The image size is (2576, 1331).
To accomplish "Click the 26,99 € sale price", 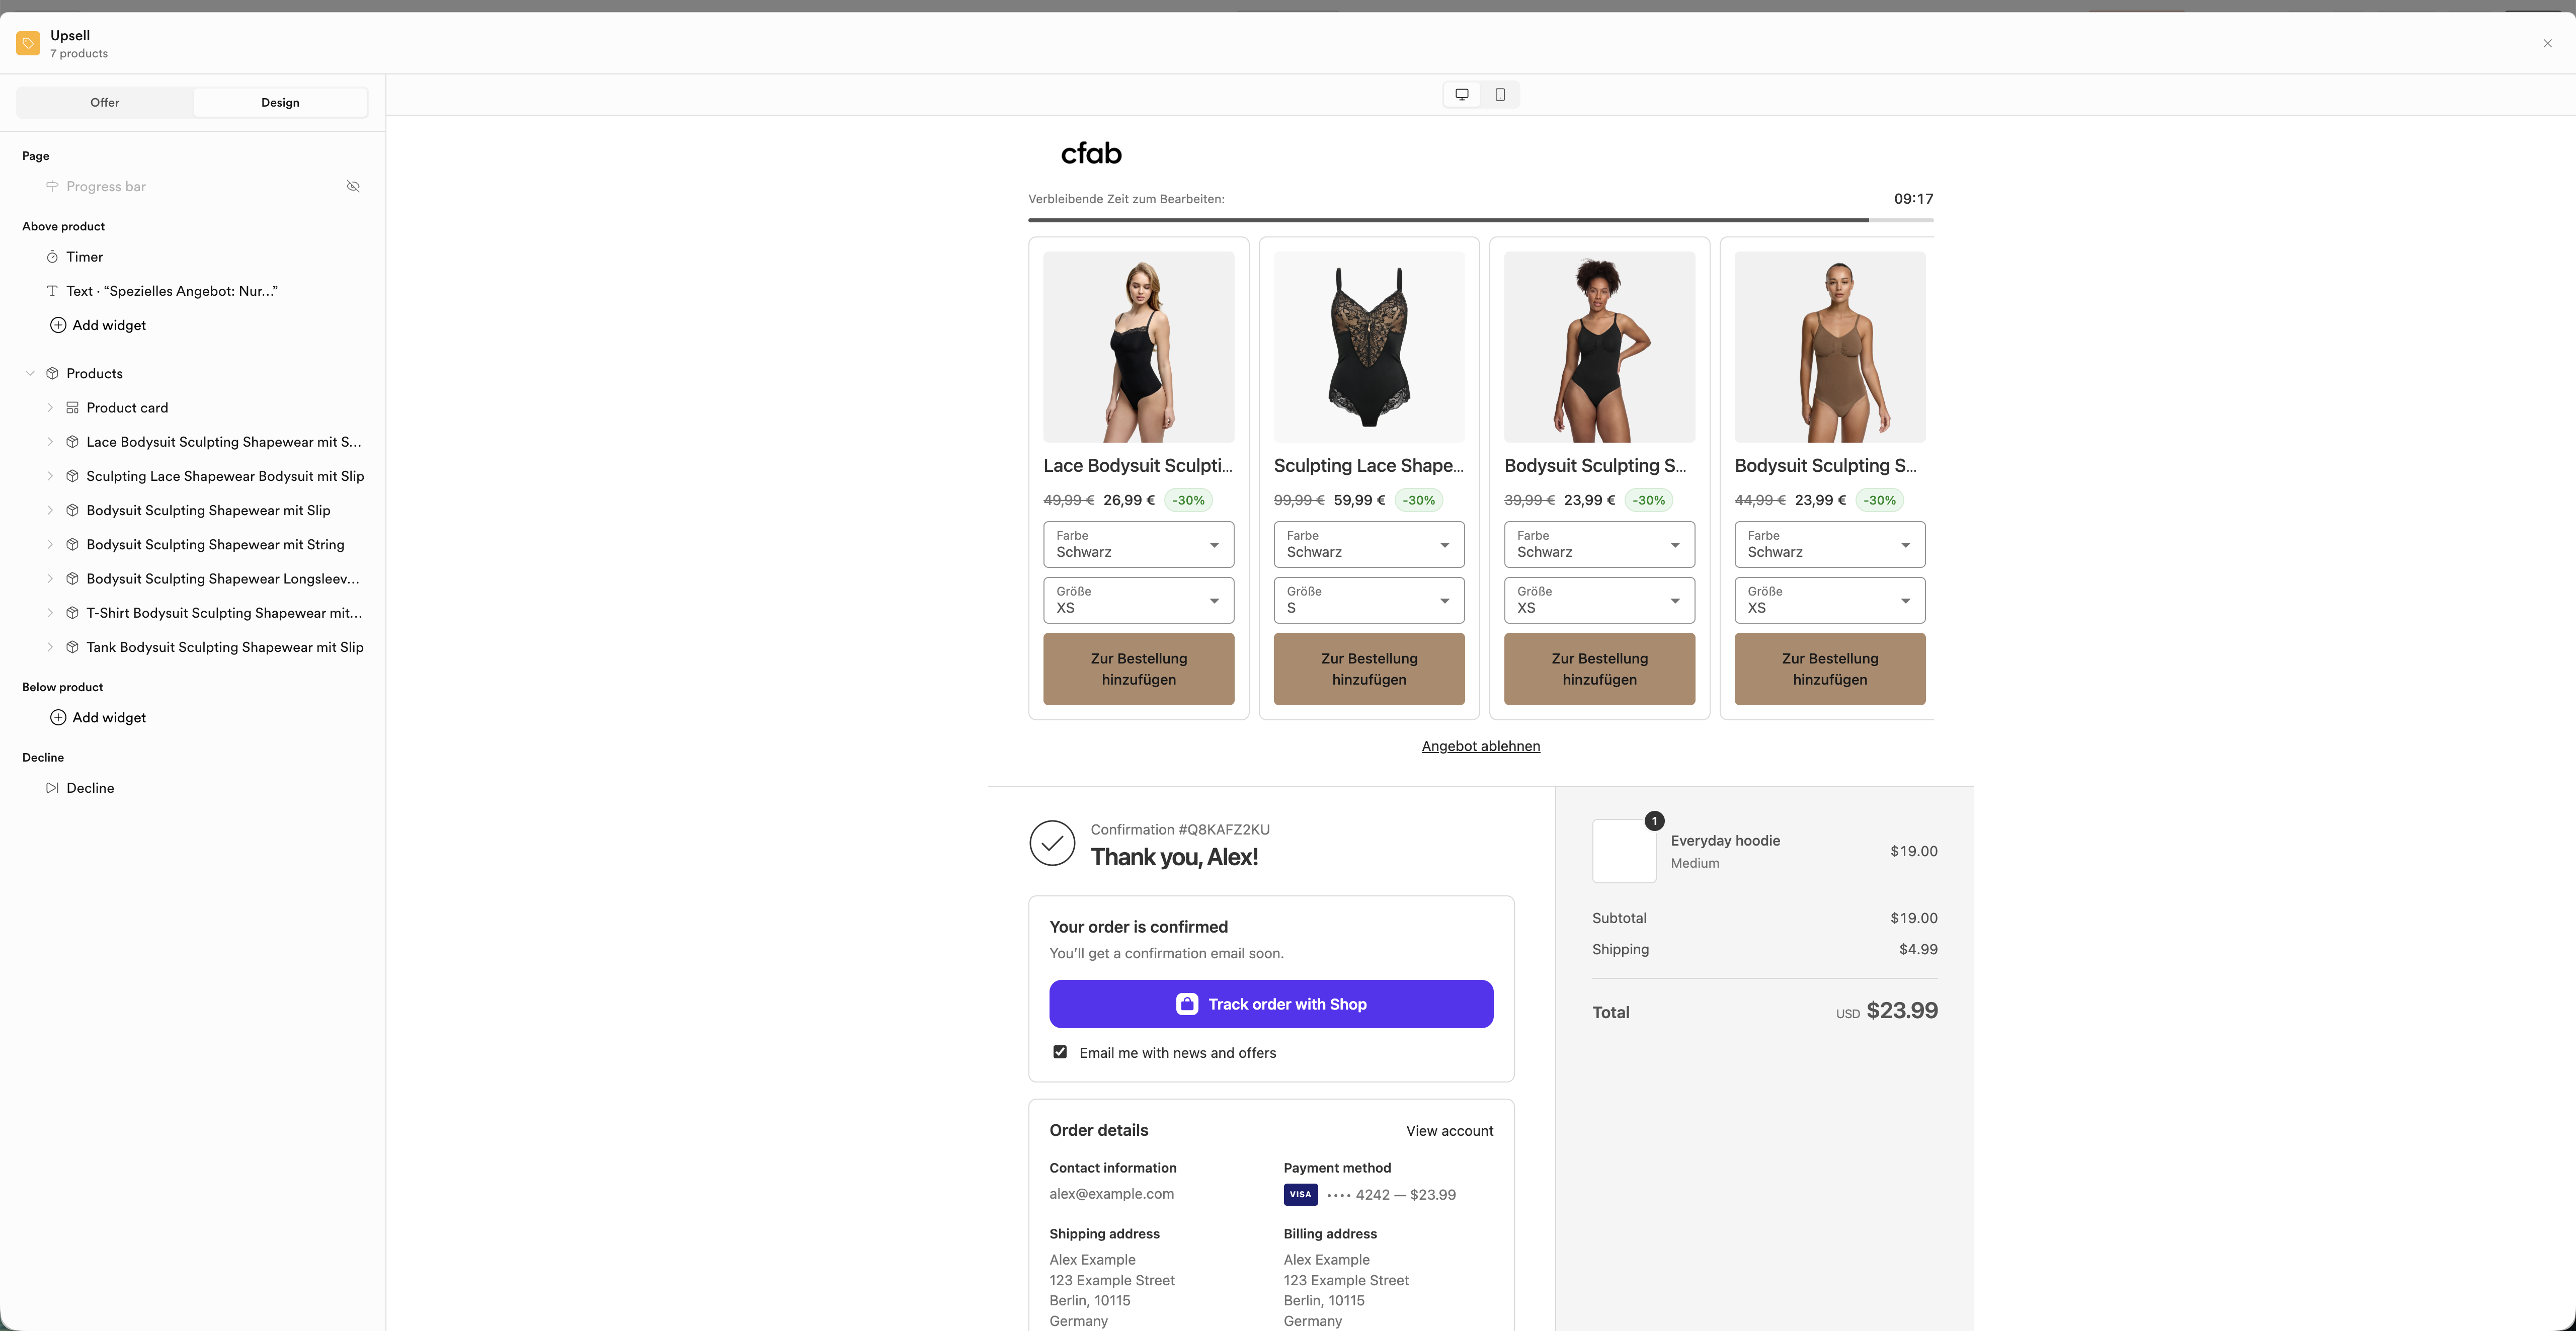I will coord(1129,500).
